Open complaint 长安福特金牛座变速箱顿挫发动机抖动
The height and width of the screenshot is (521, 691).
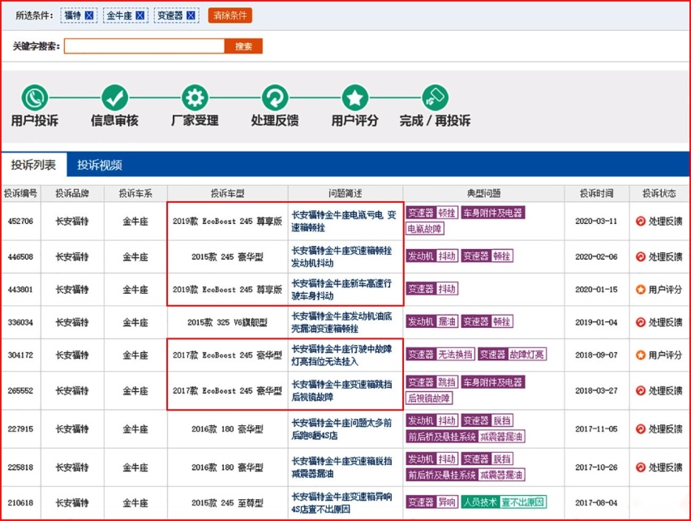click(341, 256)
